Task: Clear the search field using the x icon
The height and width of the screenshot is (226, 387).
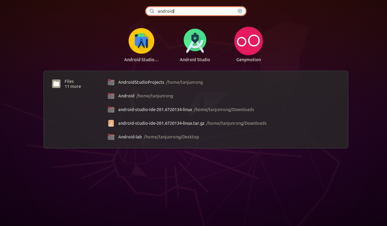Action: [240, 11]
